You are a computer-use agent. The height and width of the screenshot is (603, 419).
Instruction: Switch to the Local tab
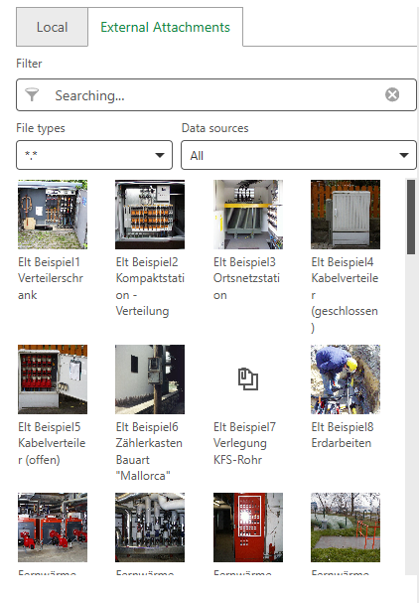[x=52, y=27]
